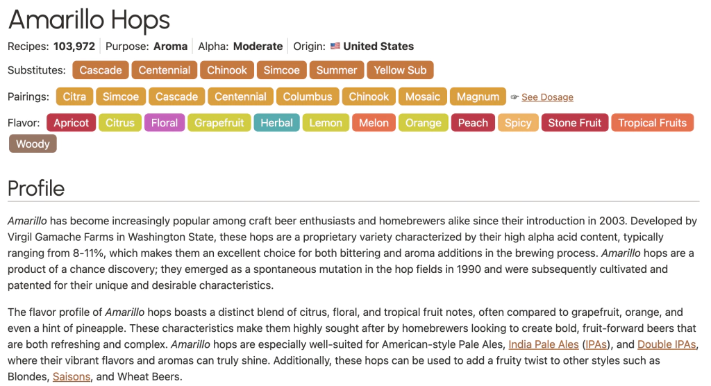Choose the teal Herbal flavor tag

coord(276,123)
